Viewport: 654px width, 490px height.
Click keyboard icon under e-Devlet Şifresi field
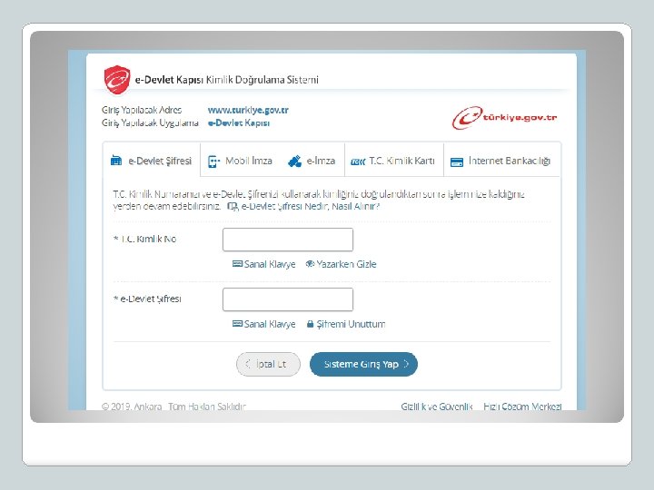tap(237, 323)
